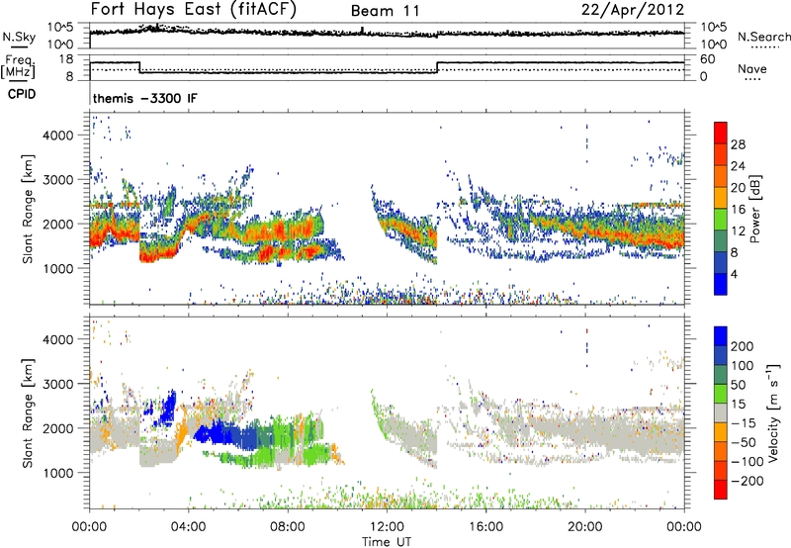Select the "Freq. [MHz]" axis label
Screen dimensions: 791x548
18,67
